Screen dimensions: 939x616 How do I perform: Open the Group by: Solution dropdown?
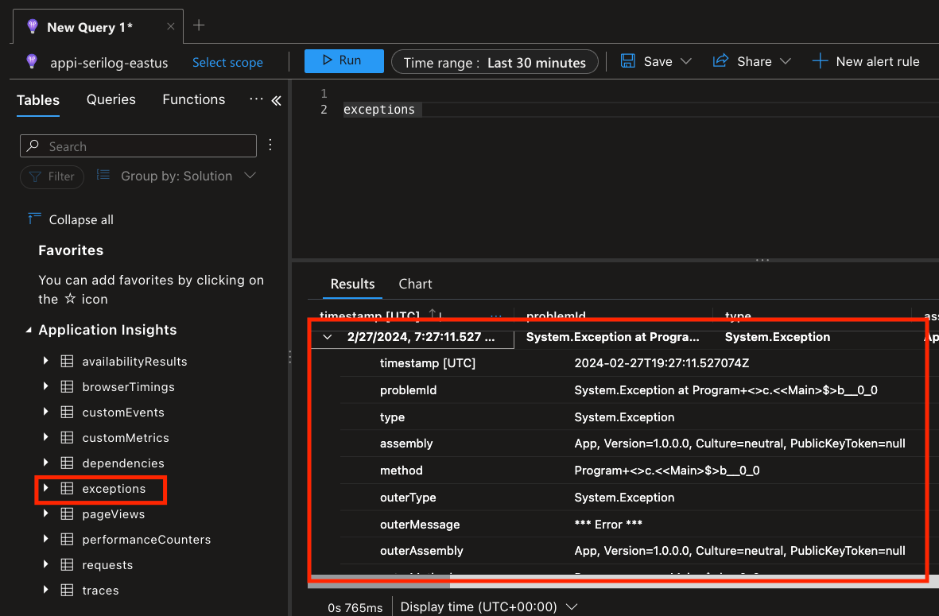coord(176,176)
